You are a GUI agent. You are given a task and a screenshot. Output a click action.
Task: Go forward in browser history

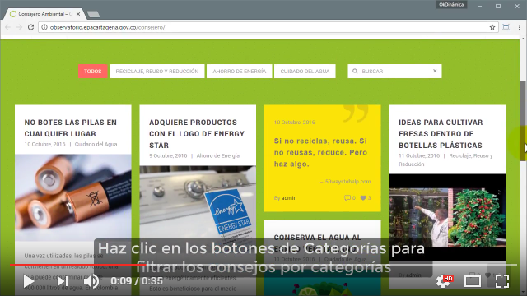click(x=19, y=27)
